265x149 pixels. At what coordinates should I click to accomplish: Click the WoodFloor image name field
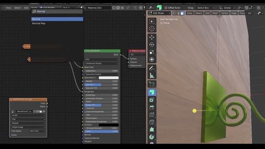24,111
